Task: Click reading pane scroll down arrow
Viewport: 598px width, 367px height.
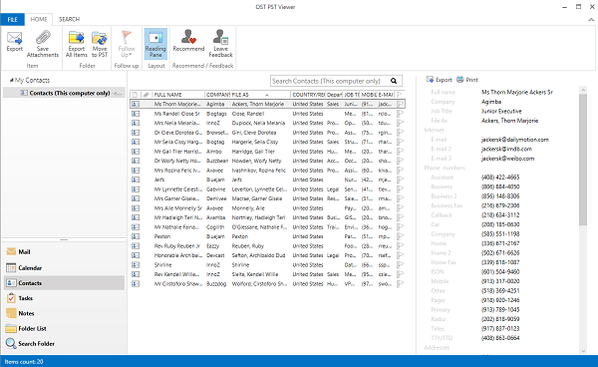Action: [583, 351]
